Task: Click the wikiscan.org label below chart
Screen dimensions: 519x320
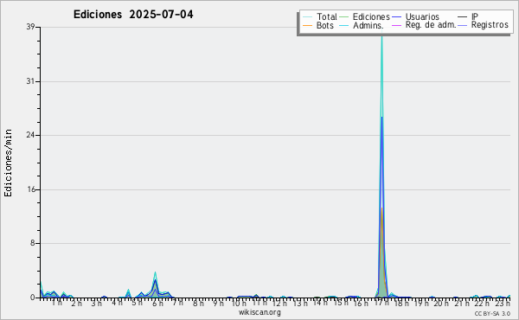Action: coord(259,312)
